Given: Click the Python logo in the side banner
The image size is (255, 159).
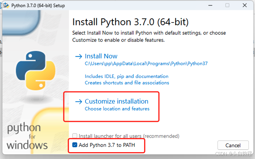Looking at the screenshot, I should (x=36, y=70).
